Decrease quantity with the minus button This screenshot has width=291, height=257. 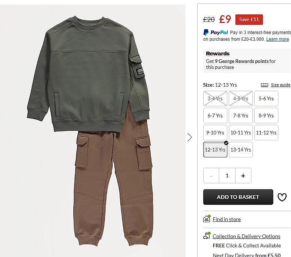[x=211, y=176]
